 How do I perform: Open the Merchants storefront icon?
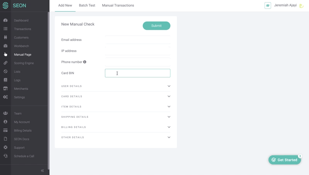tap(5, 88)
